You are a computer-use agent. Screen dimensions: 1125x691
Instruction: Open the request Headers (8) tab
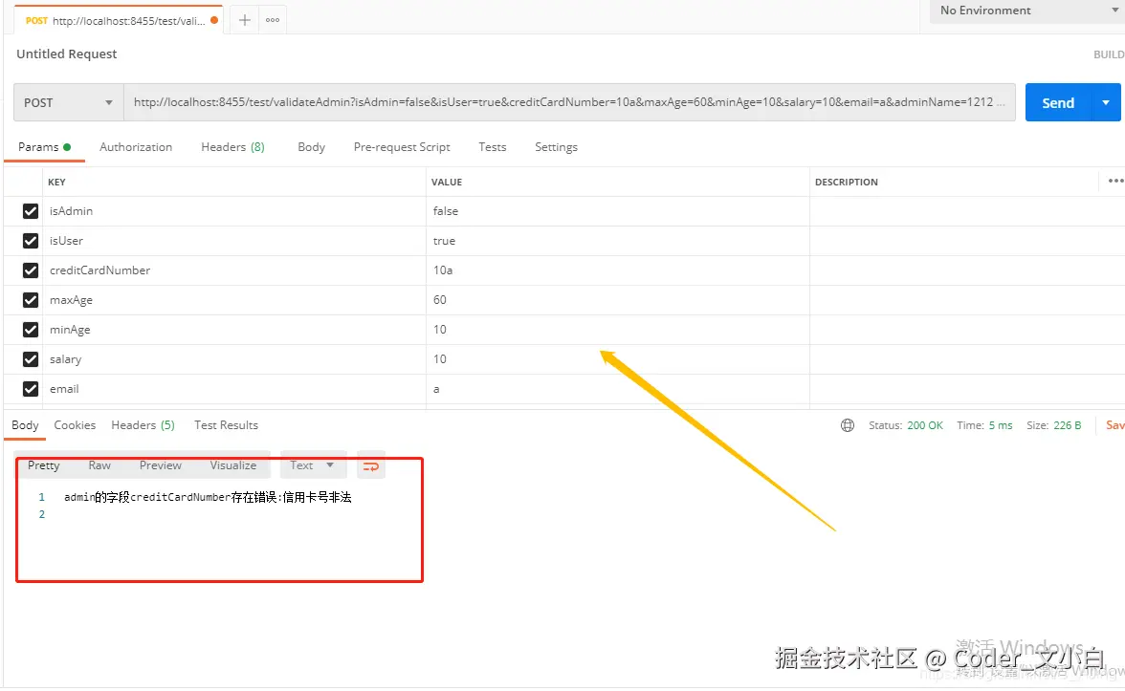pyautogui.click(x=232, y=147)
